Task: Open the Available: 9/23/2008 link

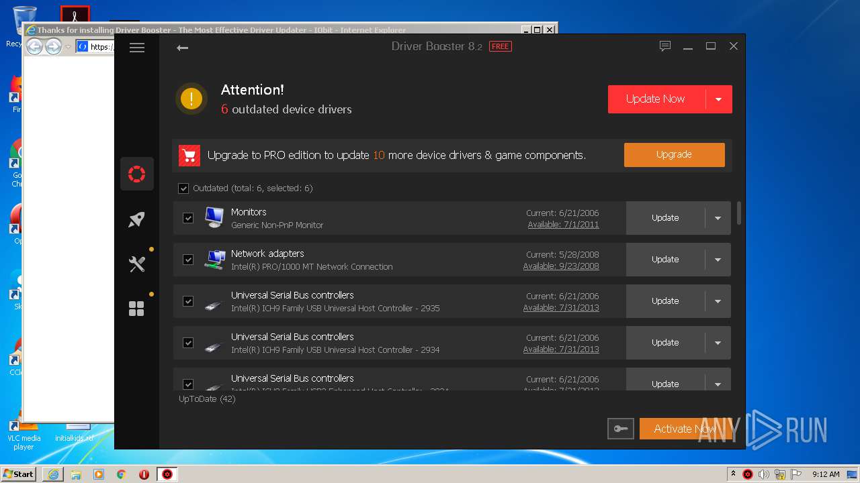Action: pos(561,266)
